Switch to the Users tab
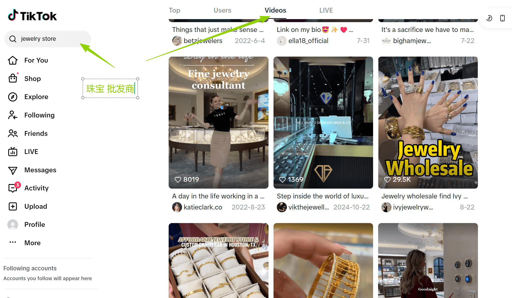The image size is (512, 298). (x=222, y=10)
